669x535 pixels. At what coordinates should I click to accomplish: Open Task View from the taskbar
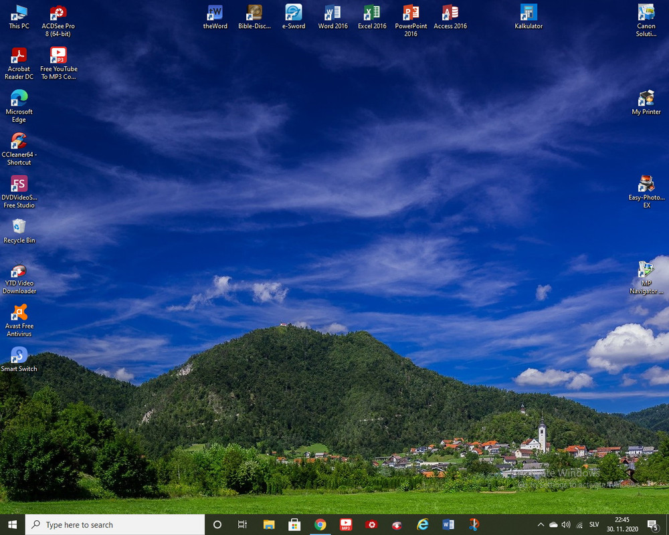click(242, 524)
